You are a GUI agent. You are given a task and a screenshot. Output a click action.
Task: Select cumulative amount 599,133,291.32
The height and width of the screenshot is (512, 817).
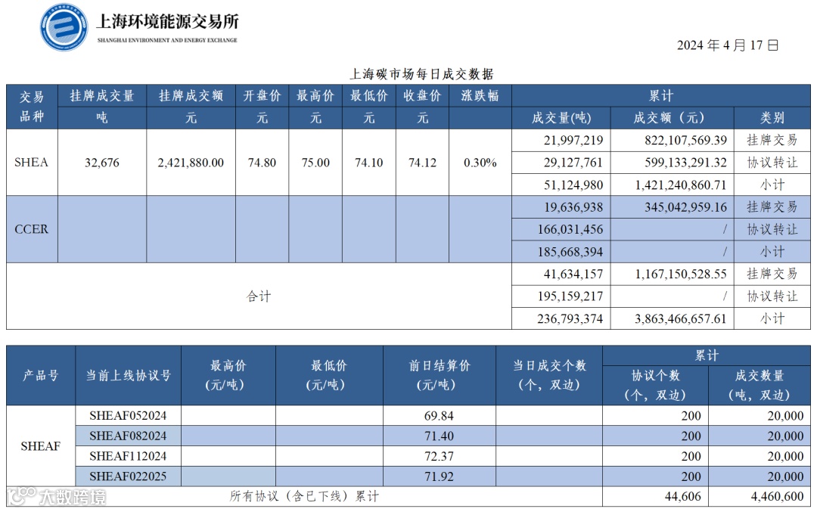685,163
